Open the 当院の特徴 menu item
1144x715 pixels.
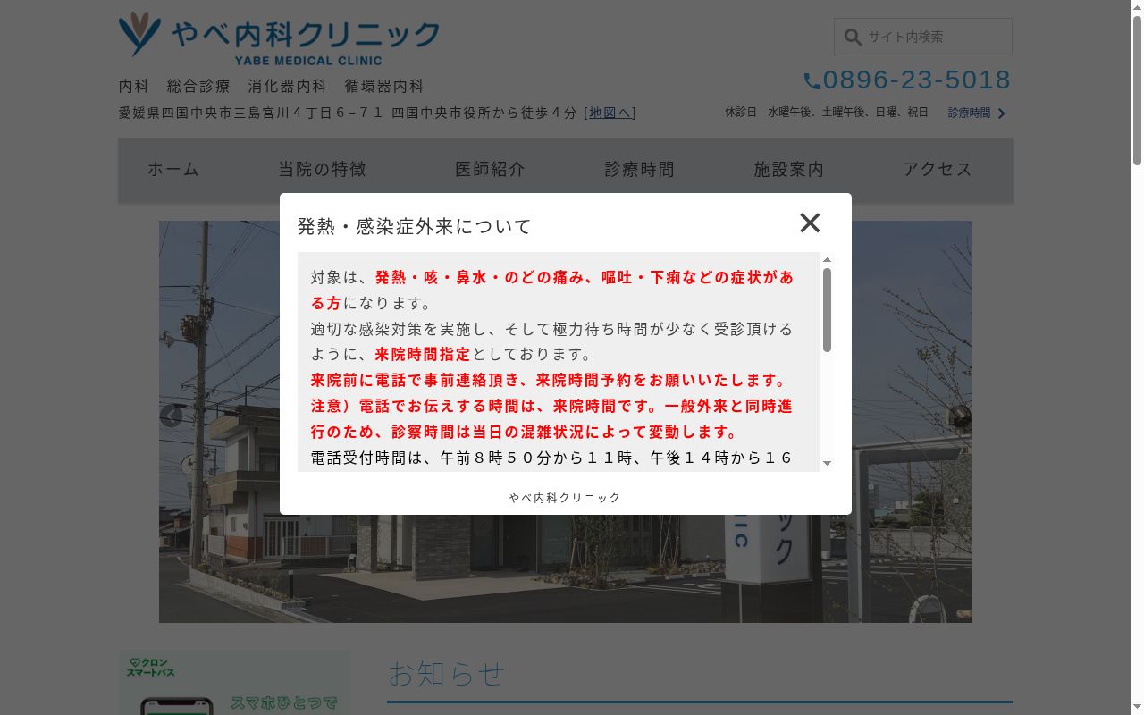click(x=323, y=169)
